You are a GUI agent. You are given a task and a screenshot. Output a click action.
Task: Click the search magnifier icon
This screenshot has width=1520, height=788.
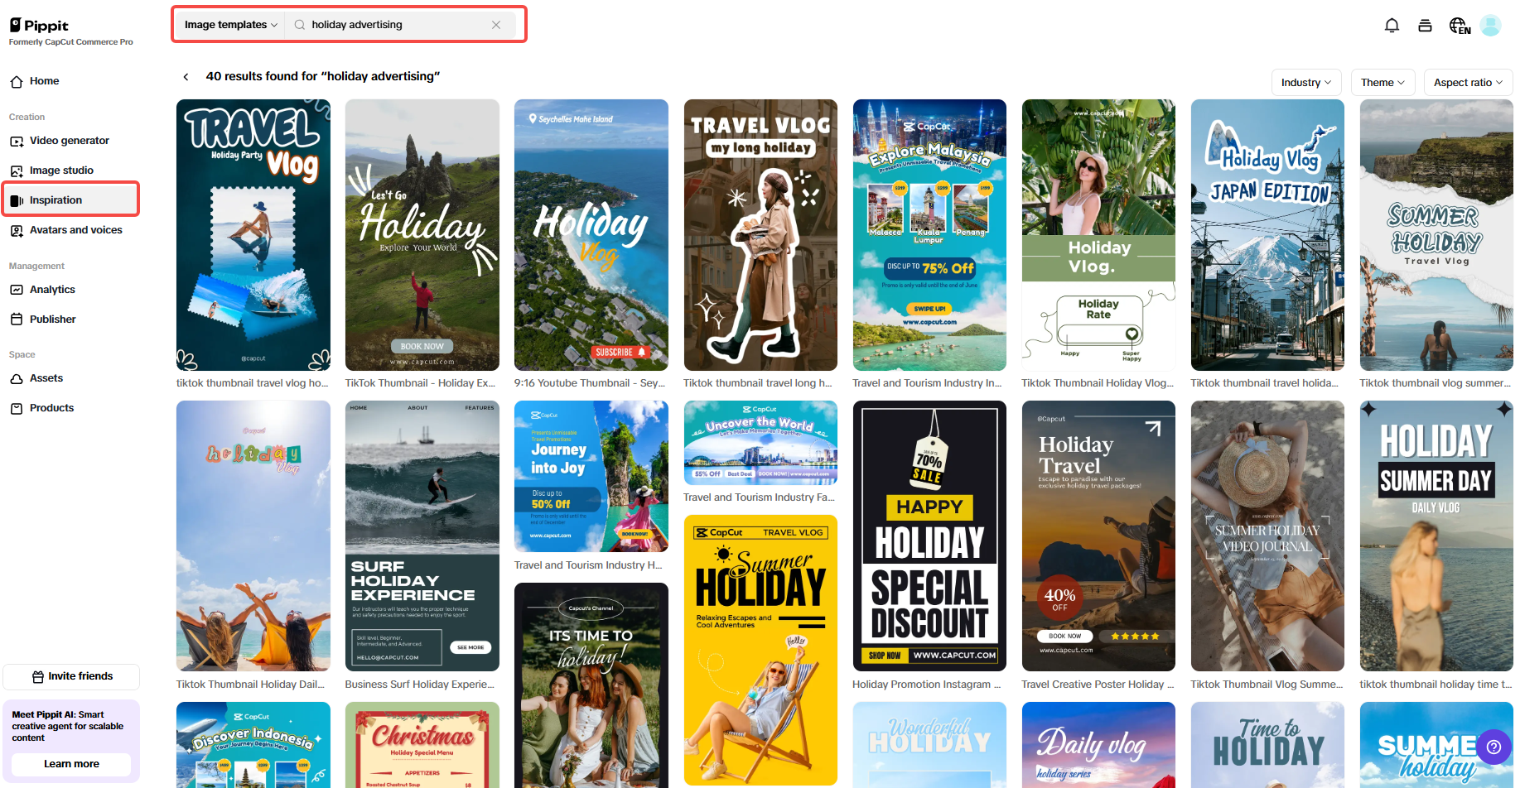300,25
